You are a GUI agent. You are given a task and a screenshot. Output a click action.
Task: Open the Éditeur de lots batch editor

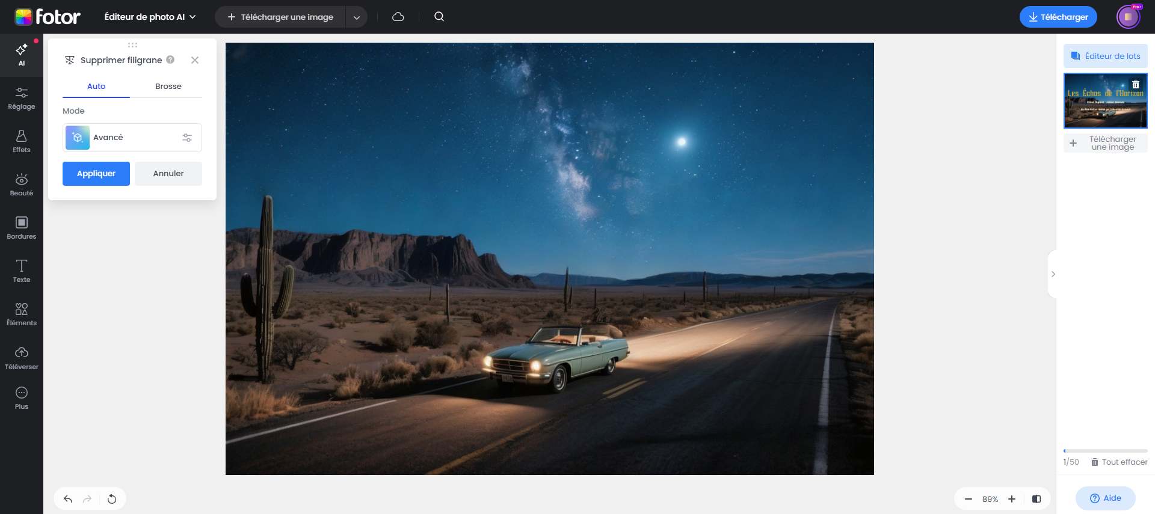click(x=1106, y=56)
